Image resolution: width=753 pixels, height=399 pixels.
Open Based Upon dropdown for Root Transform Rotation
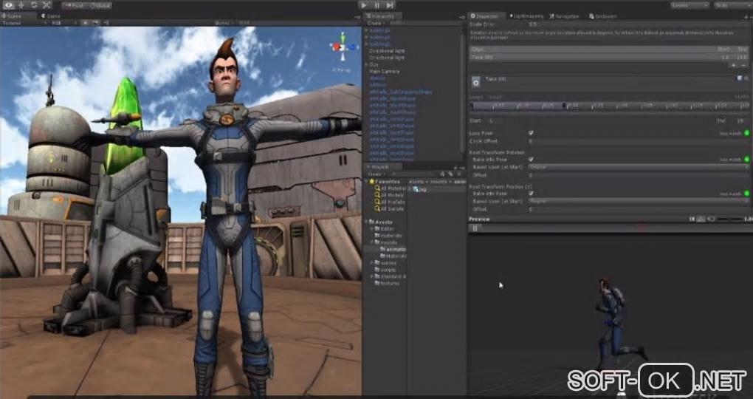pos(639,167)
